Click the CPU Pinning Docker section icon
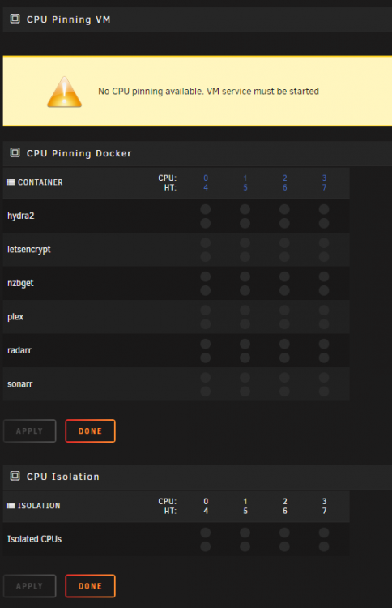 (15, 152)
